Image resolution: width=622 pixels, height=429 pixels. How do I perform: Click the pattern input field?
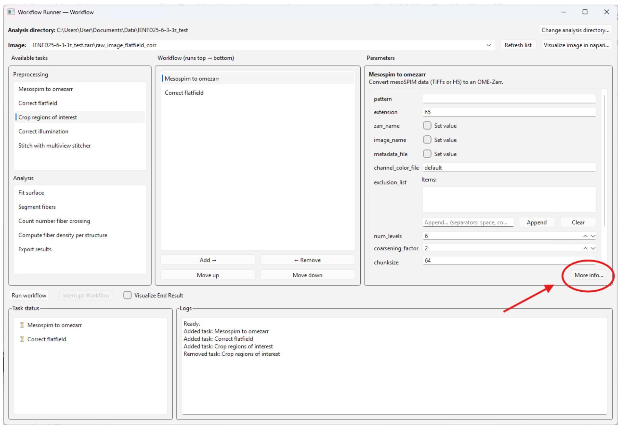click(x=509, y=99)
